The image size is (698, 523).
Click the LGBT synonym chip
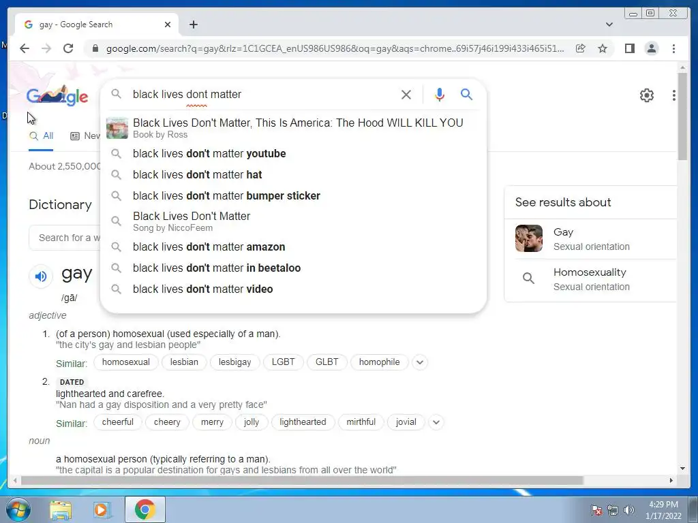point(283,362)
